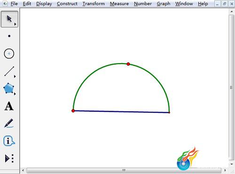Screen dimensions: 235x174
Task: Open the Custom Tools icon
Action: click(9, 158)
